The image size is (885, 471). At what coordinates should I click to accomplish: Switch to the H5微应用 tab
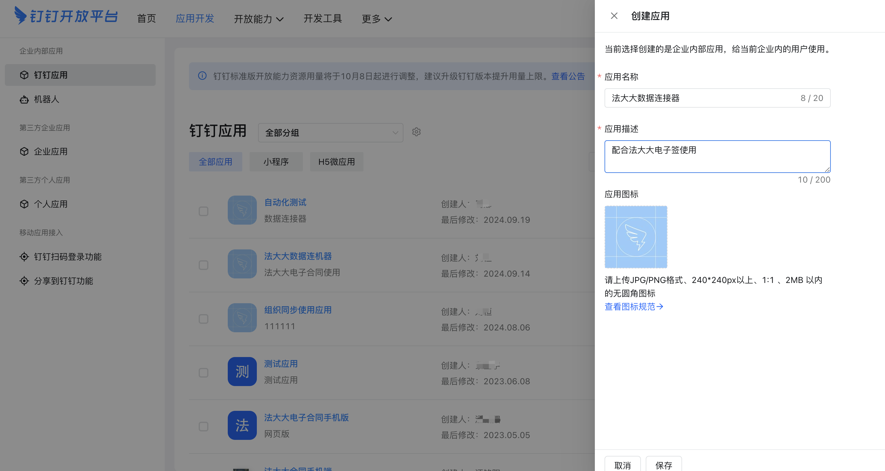pyautogui.click(x=337, y=162)
